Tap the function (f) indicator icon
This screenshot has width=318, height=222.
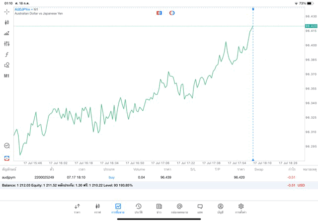click(6, 55)
